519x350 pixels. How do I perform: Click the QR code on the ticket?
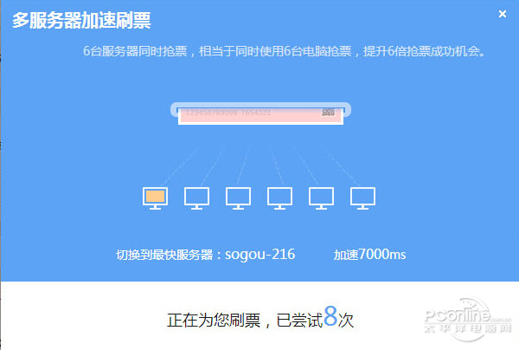328,113
